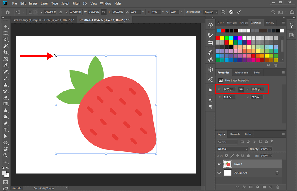Open the Actions panel via play icon
Screen dimensions: 297x191
click(210, 90)
